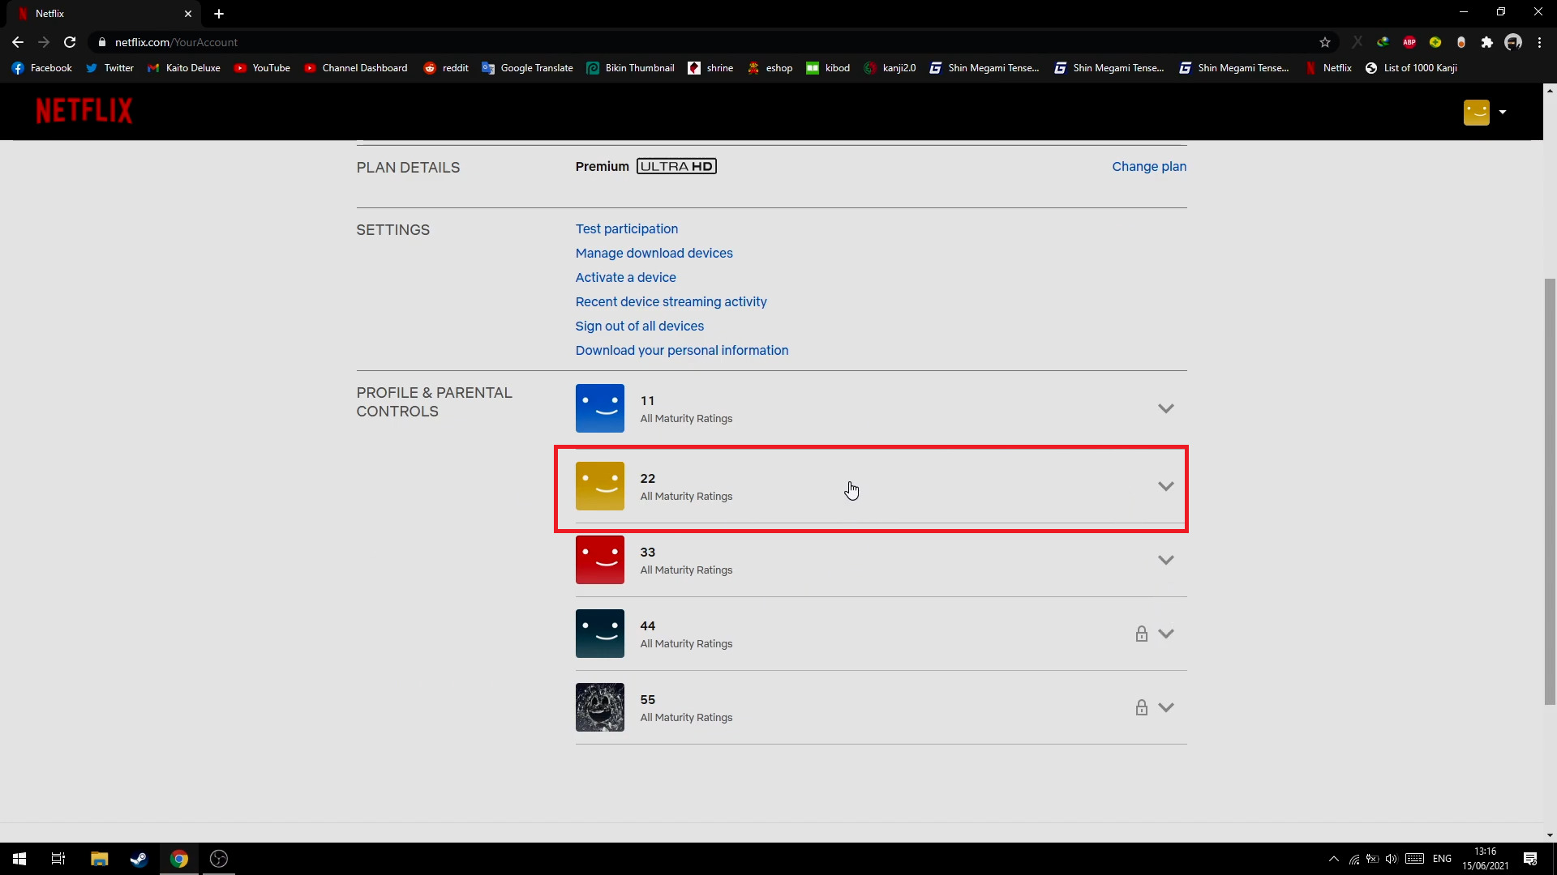Open the reddit bookmark
Viewport: 1557px width, 875px height.
click(446, 68)
